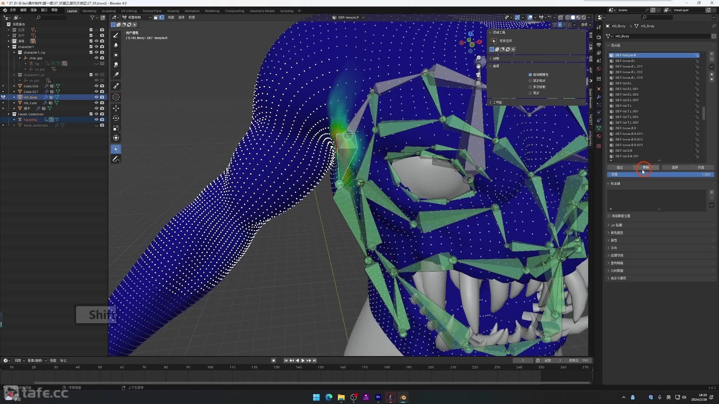Click the zoom view magnifier icon
The image size is (719, 404).
478,58
